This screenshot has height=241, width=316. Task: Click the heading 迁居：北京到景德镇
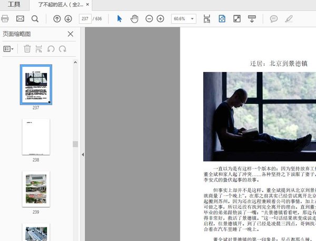(279, 64)
